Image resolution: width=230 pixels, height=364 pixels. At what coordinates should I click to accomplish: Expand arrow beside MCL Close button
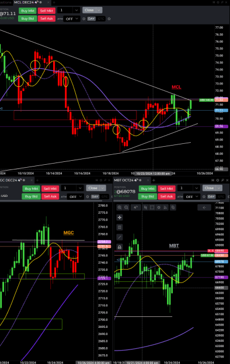point(99,10)
